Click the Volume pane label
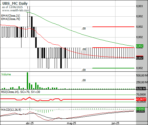148x125 pixels. click(6, 74)
